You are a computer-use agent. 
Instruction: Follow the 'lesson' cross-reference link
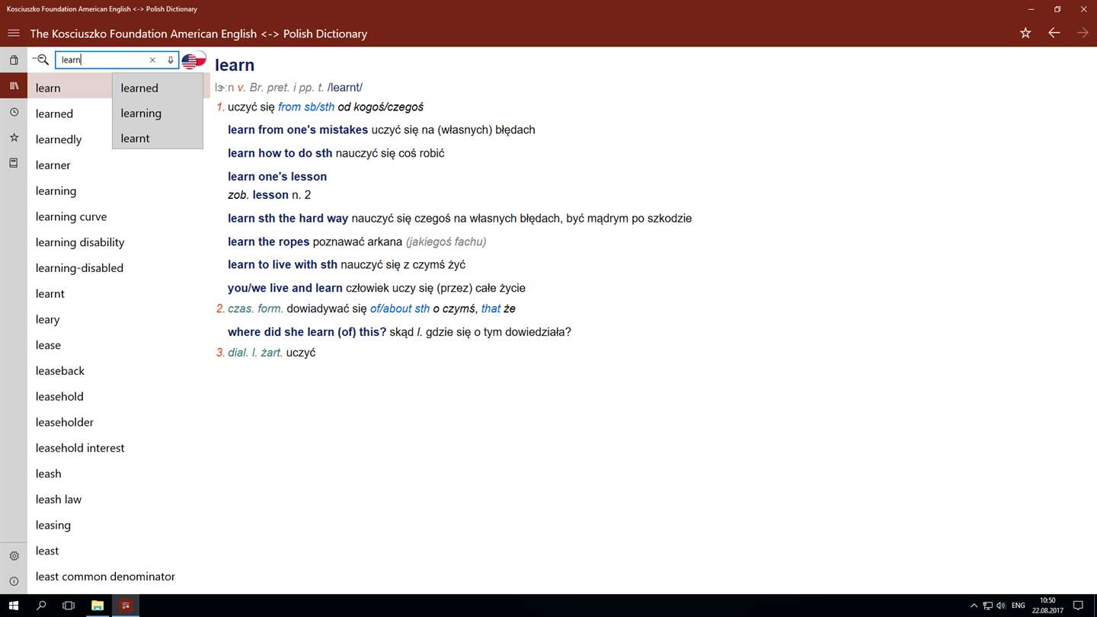pos(270,195)
